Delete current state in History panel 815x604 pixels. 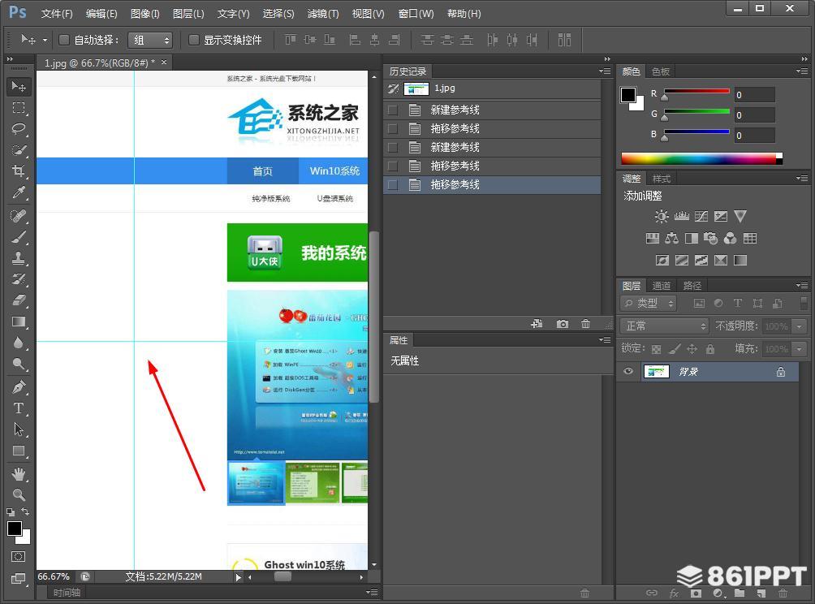pyautogui.click(x=586, y=324)
